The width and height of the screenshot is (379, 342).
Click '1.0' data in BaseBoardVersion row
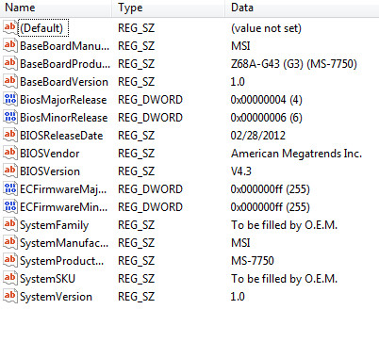tap(238, 82)
